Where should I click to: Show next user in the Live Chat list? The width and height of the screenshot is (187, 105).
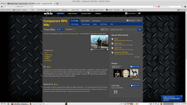tap(139, 92)
